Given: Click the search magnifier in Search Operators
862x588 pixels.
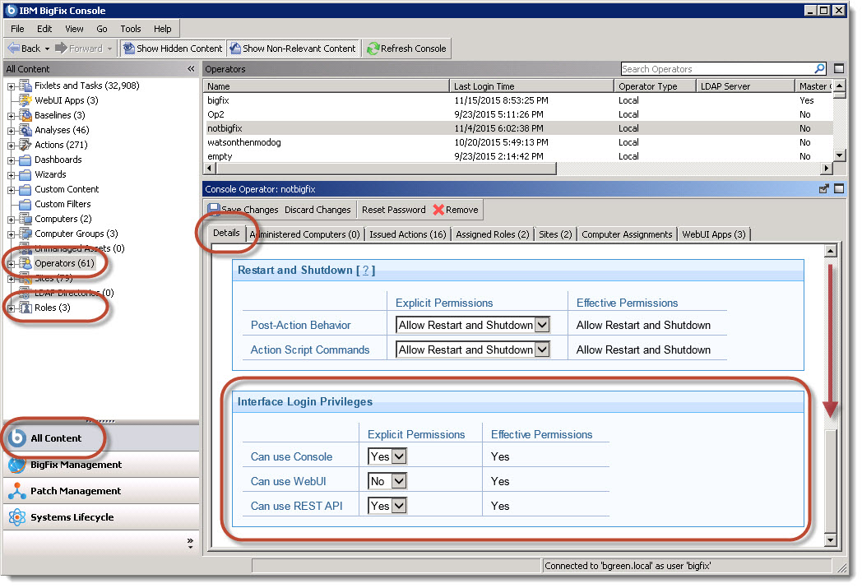Looking at the screenshot, I should click(819, 69).
